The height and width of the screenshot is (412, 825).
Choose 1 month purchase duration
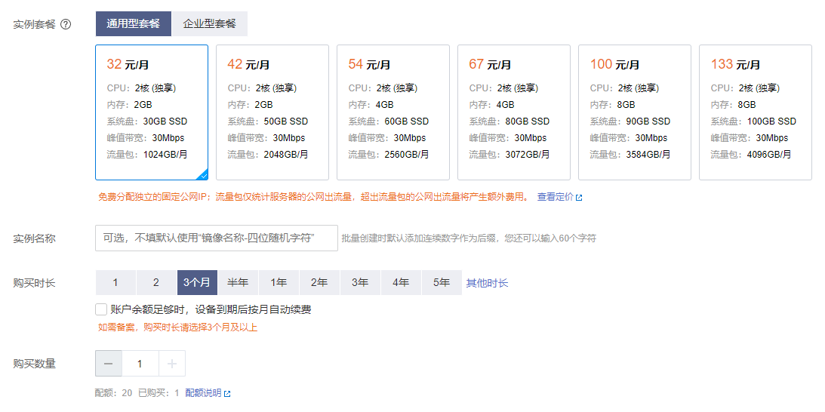coord(115,282)
